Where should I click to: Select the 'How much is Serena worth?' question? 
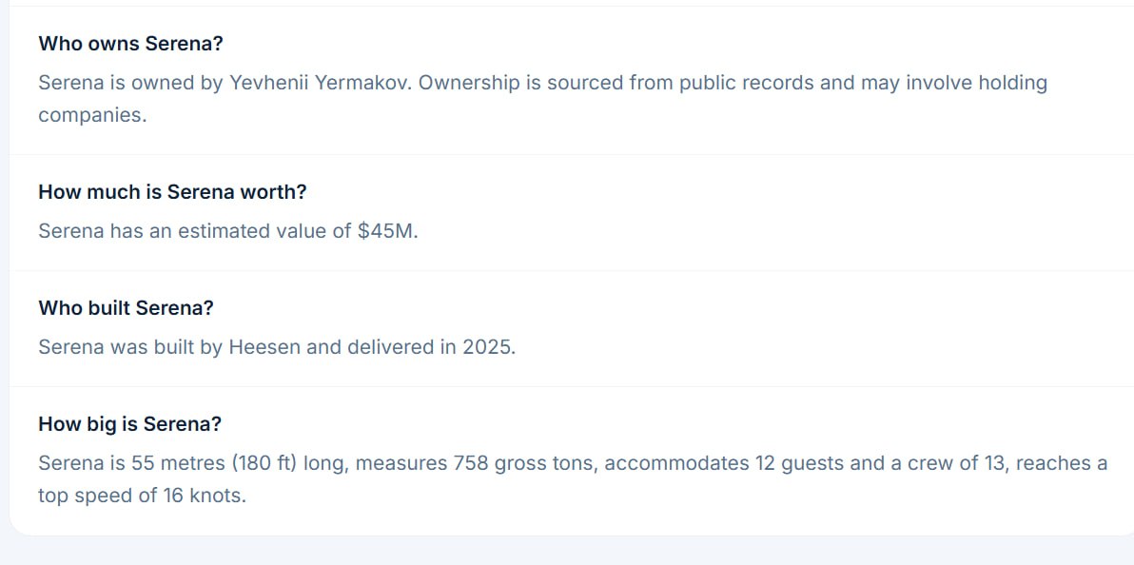172,192
